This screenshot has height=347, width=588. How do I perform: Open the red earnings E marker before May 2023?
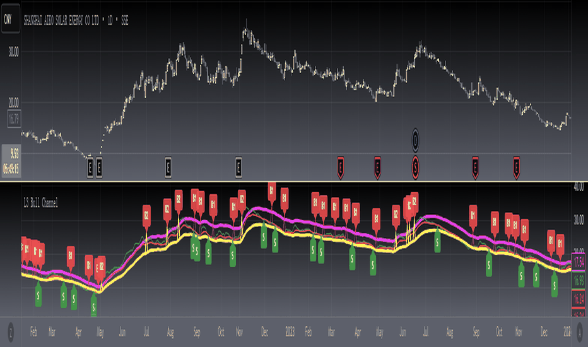click(378, 167)
